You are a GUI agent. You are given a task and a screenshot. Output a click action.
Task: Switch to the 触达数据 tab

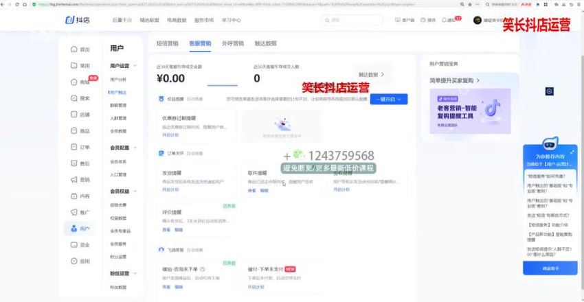[266, 43]
